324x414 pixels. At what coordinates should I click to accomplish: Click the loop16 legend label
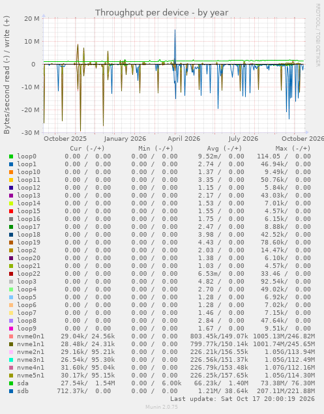[x=29, y=219]
